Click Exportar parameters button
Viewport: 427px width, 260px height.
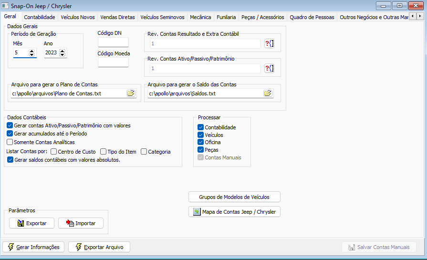pos(31,223)
